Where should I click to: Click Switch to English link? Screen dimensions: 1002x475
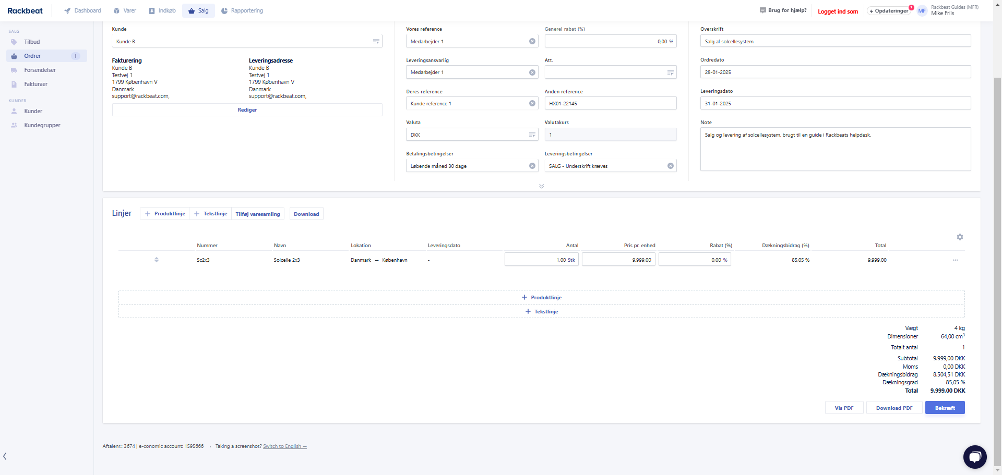284,446
